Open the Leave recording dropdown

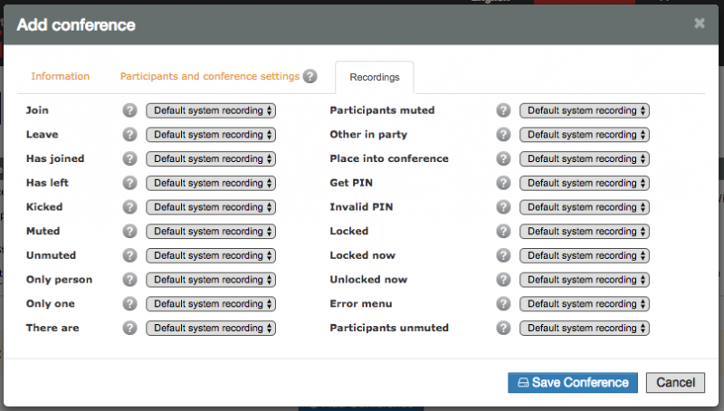[x=211, y=135]
